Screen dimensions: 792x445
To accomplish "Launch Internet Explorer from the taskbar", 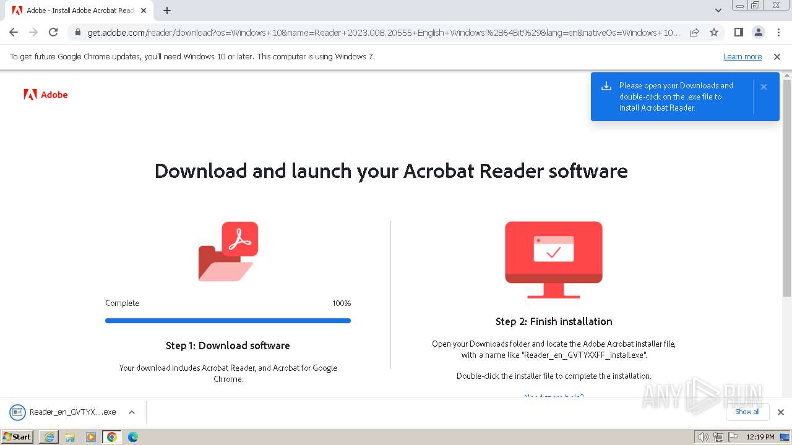I will pyautogui.click(x=49, y=437).
